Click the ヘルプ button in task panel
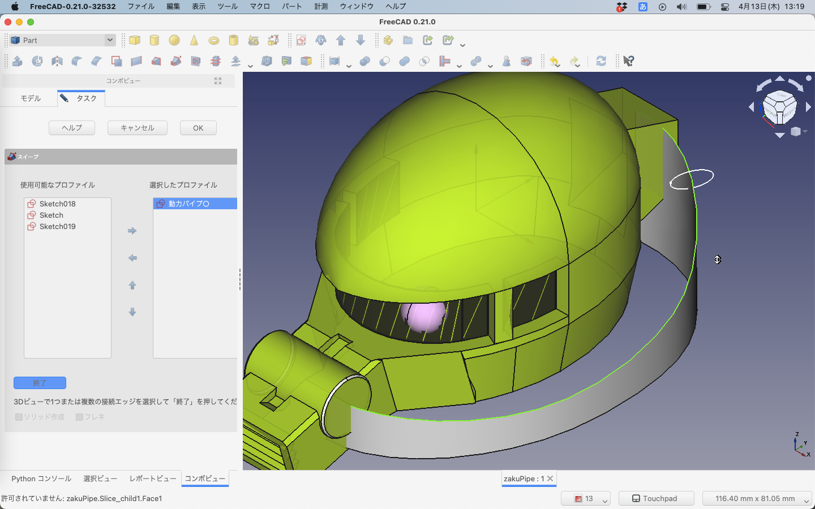The image size is (815, 509). pos(72,128)
